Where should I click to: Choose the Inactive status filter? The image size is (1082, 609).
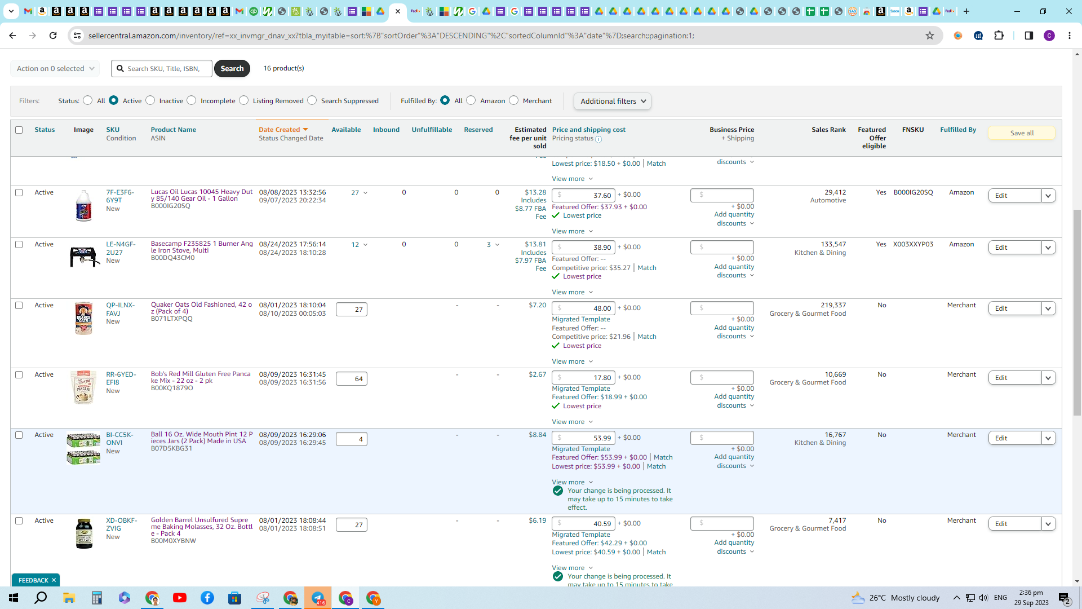pos(150,100)
